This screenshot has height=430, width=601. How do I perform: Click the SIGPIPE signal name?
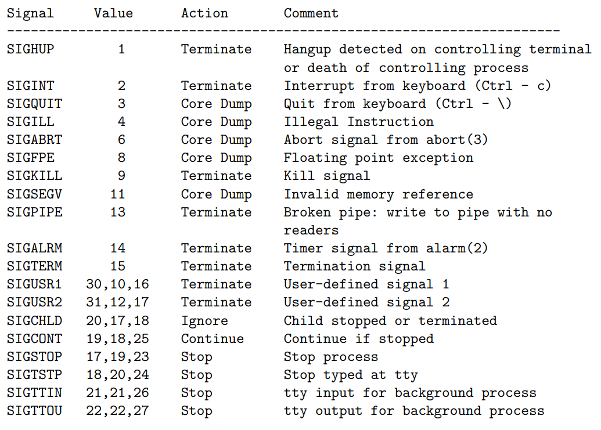point(34,212)
